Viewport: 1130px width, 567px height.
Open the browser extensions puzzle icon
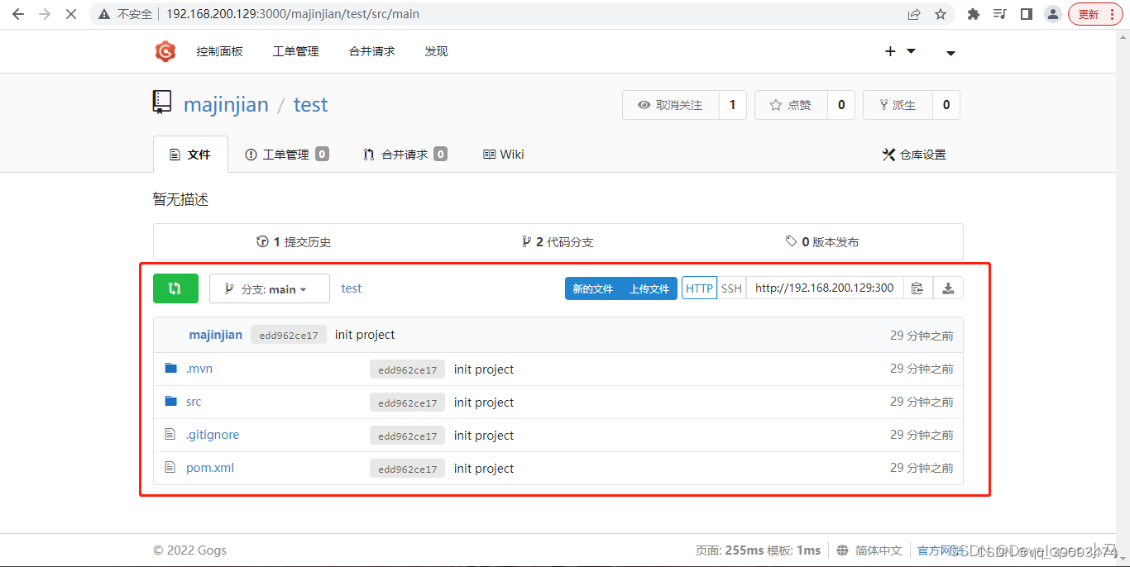[x=974, y=14]
